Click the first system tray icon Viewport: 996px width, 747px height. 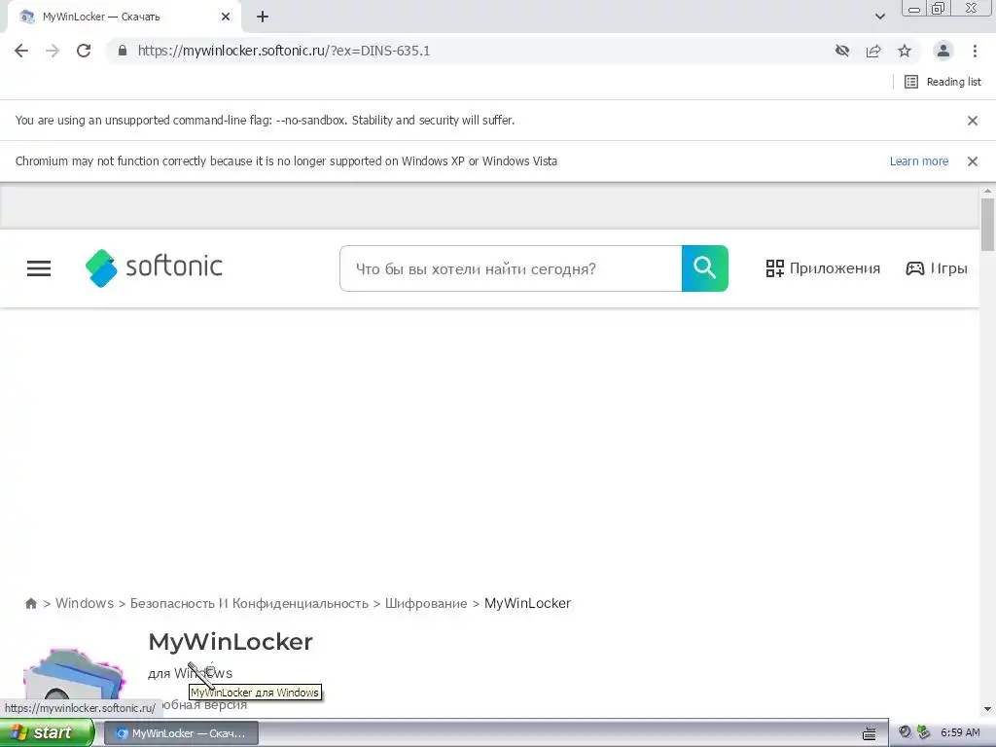pyautogui.click(x=906, y=732)
